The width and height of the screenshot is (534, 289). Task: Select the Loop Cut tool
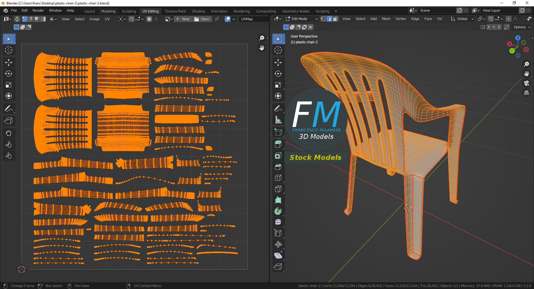tap(278, 178)
